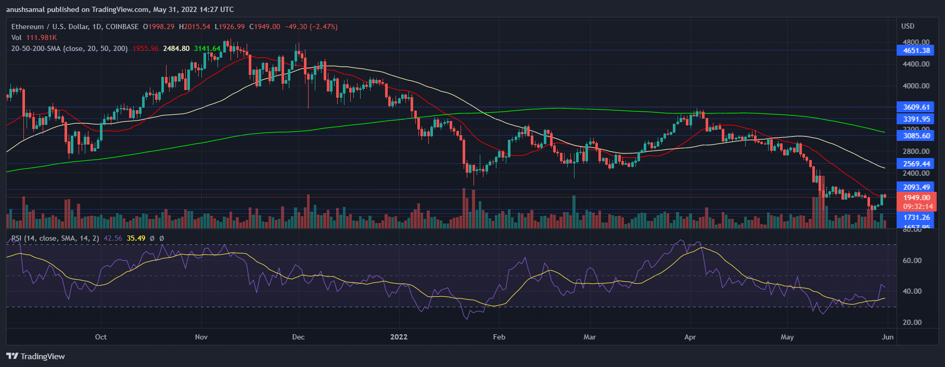Click the 2022 label on time axis
Viewport: 945px width, 367px height.
[399, 337]
